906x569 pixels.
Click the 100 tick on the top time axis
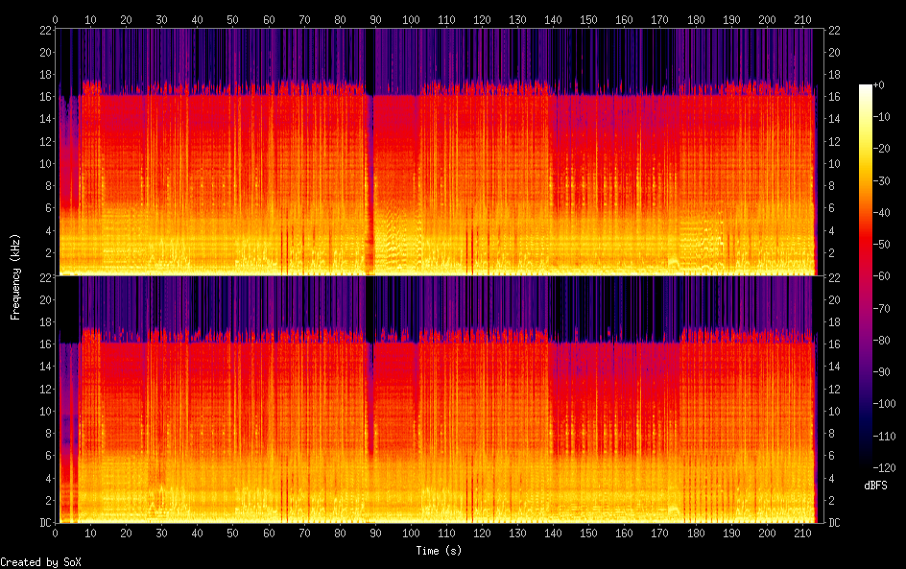tap(411, 19)
